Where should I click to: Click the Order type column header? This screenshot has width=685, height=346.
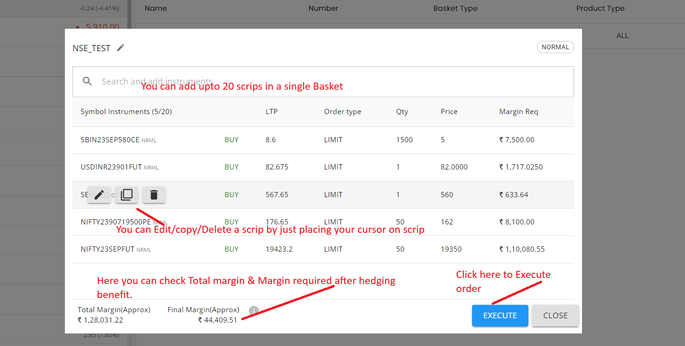(x=342, y=112)
